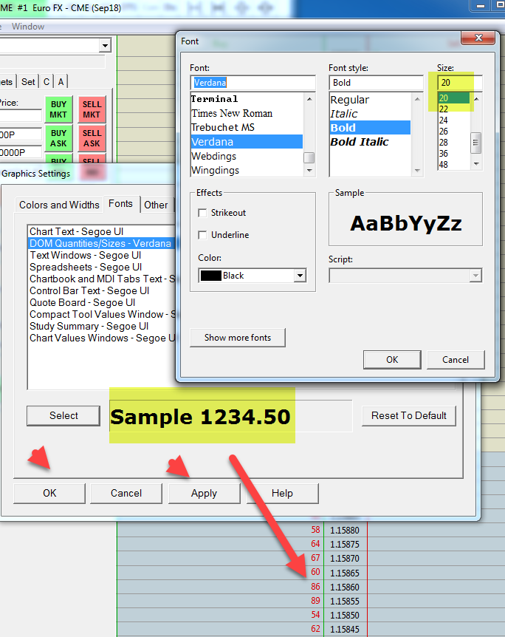Select Spreadsheets - Segoe UI entry
The width and height of the screenshot is (505, 637).
[101, 267]
